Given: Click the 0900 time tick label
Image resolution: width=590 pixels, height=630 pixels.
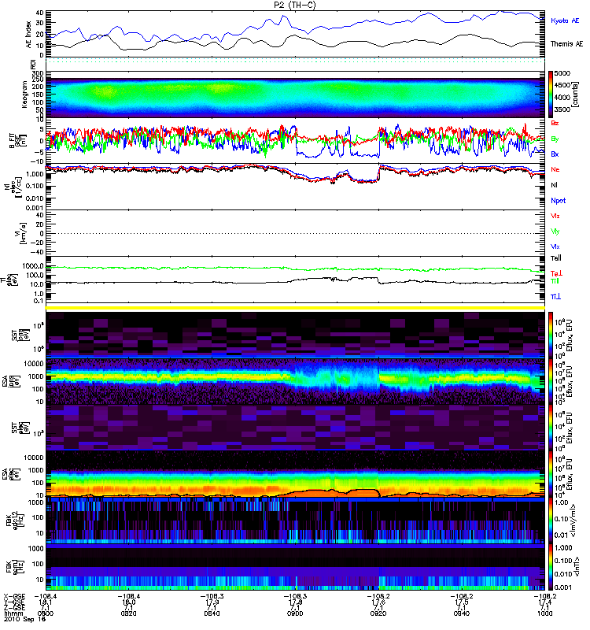Looking at the screenshot, I should [295, 613].
